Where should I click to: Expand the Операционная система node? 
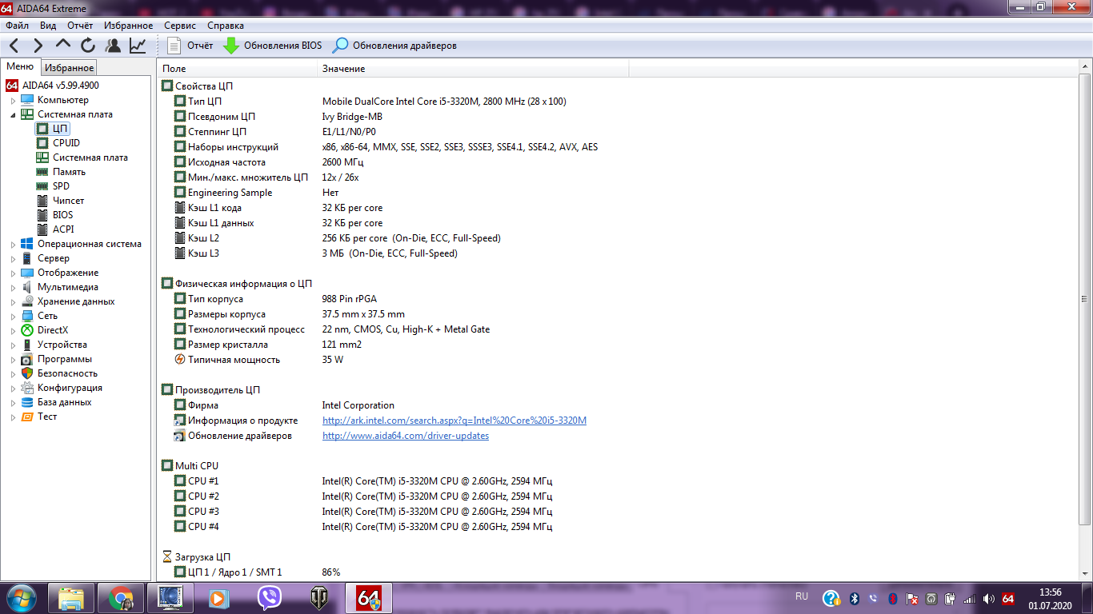click(13, 245)
